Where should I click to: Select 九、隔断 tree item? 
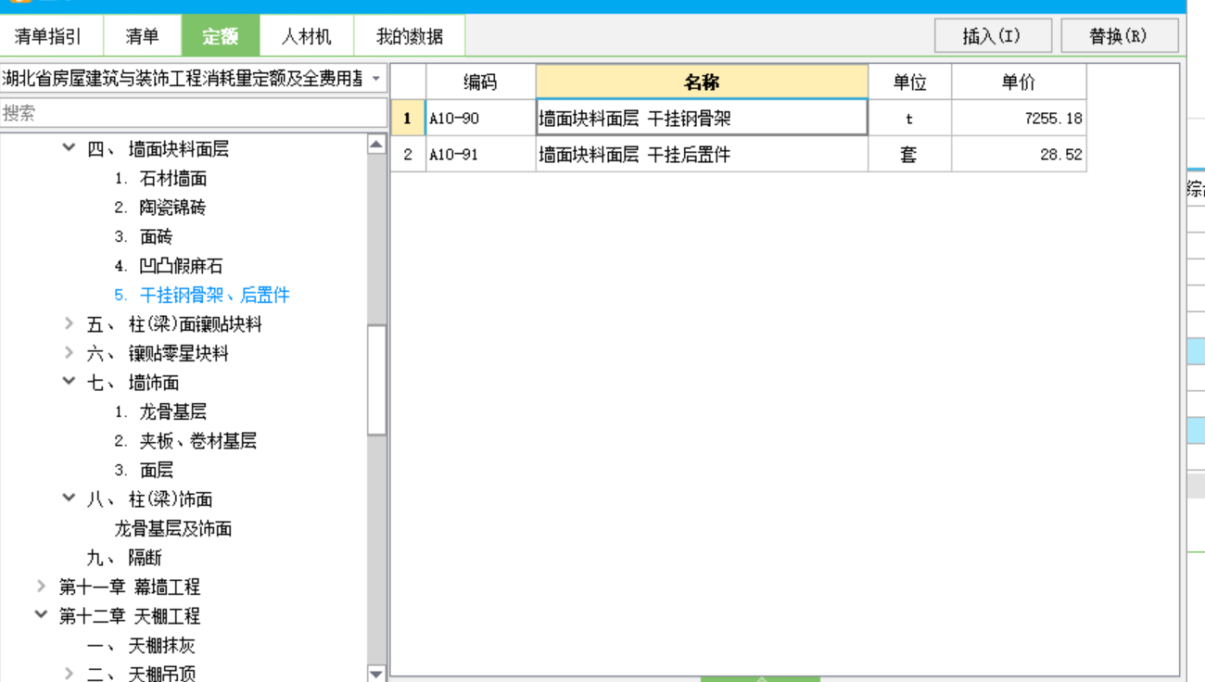[124, 558]
